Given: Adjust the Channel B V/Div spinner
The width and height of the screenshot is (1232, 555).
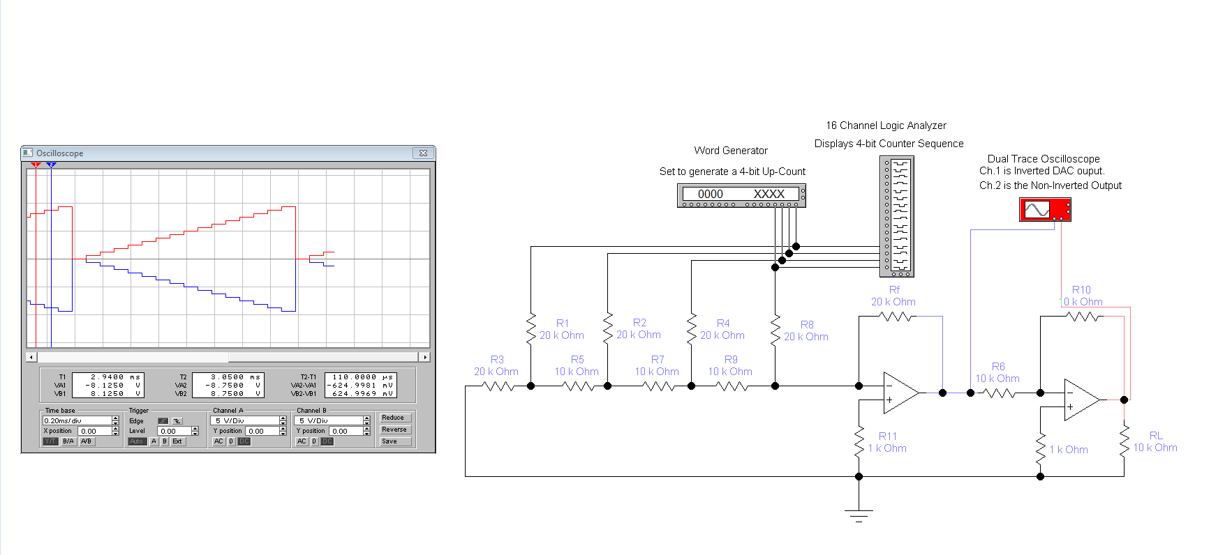Looking at the screenshot, I should tap(366, 420).
